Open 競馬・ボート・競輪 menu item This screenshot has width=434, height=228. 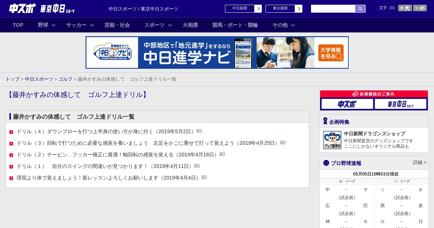(235, 25)
